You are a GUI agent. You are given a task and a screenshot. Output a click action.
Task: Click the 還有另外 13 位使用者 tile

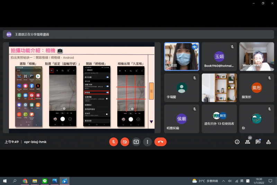coord(219,119)
